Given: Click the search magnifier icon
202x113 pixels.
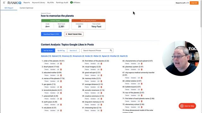Looking at the screenshot, I should (x=111, y=51).
